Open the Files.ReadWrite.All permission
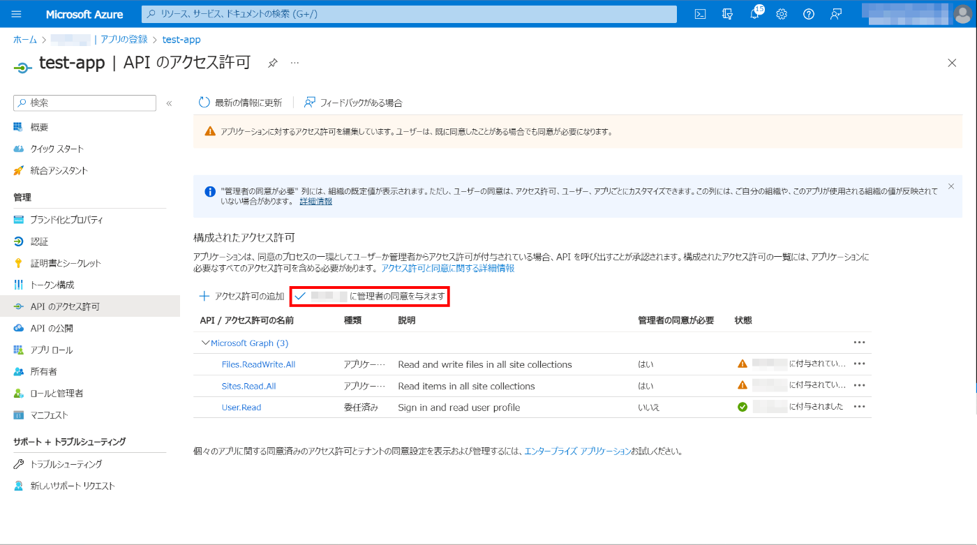Viewport: 977px width, 545px height. 258,364
